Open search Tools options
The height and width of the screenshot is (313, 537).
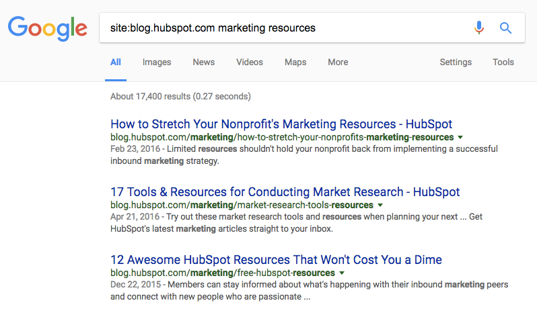tap(503, 62)
